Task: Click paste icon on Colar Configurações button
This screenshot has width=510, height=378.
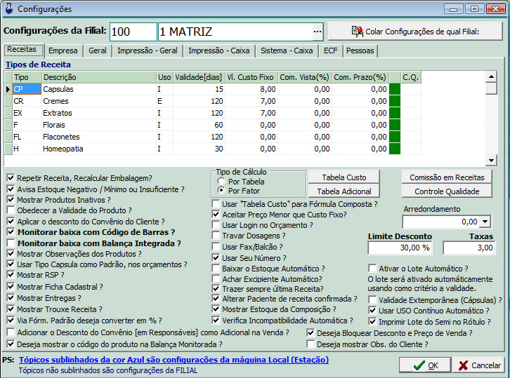Action: (357, 32)
